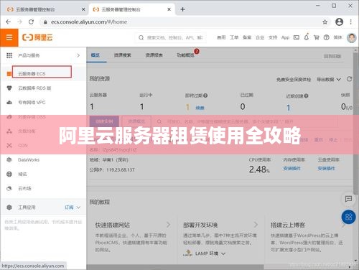
Task: Click the 回到旧版 link
Action: 332,56
